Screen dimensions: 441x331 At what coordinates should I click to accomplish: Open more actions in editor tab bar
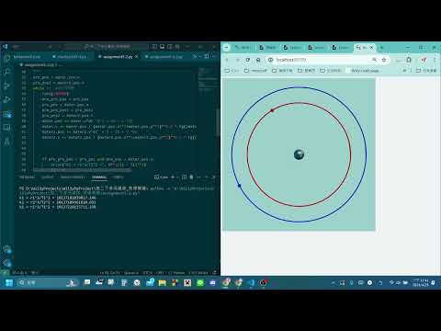[213, 57]
